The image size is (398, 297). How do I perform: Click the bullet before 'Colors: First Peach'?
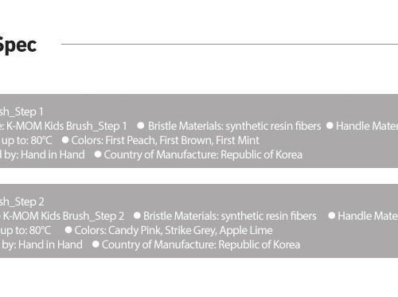pos(65,140)
